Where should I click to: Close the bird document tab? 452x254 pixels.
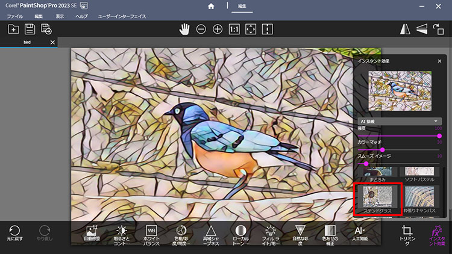[x=52, y=42]
